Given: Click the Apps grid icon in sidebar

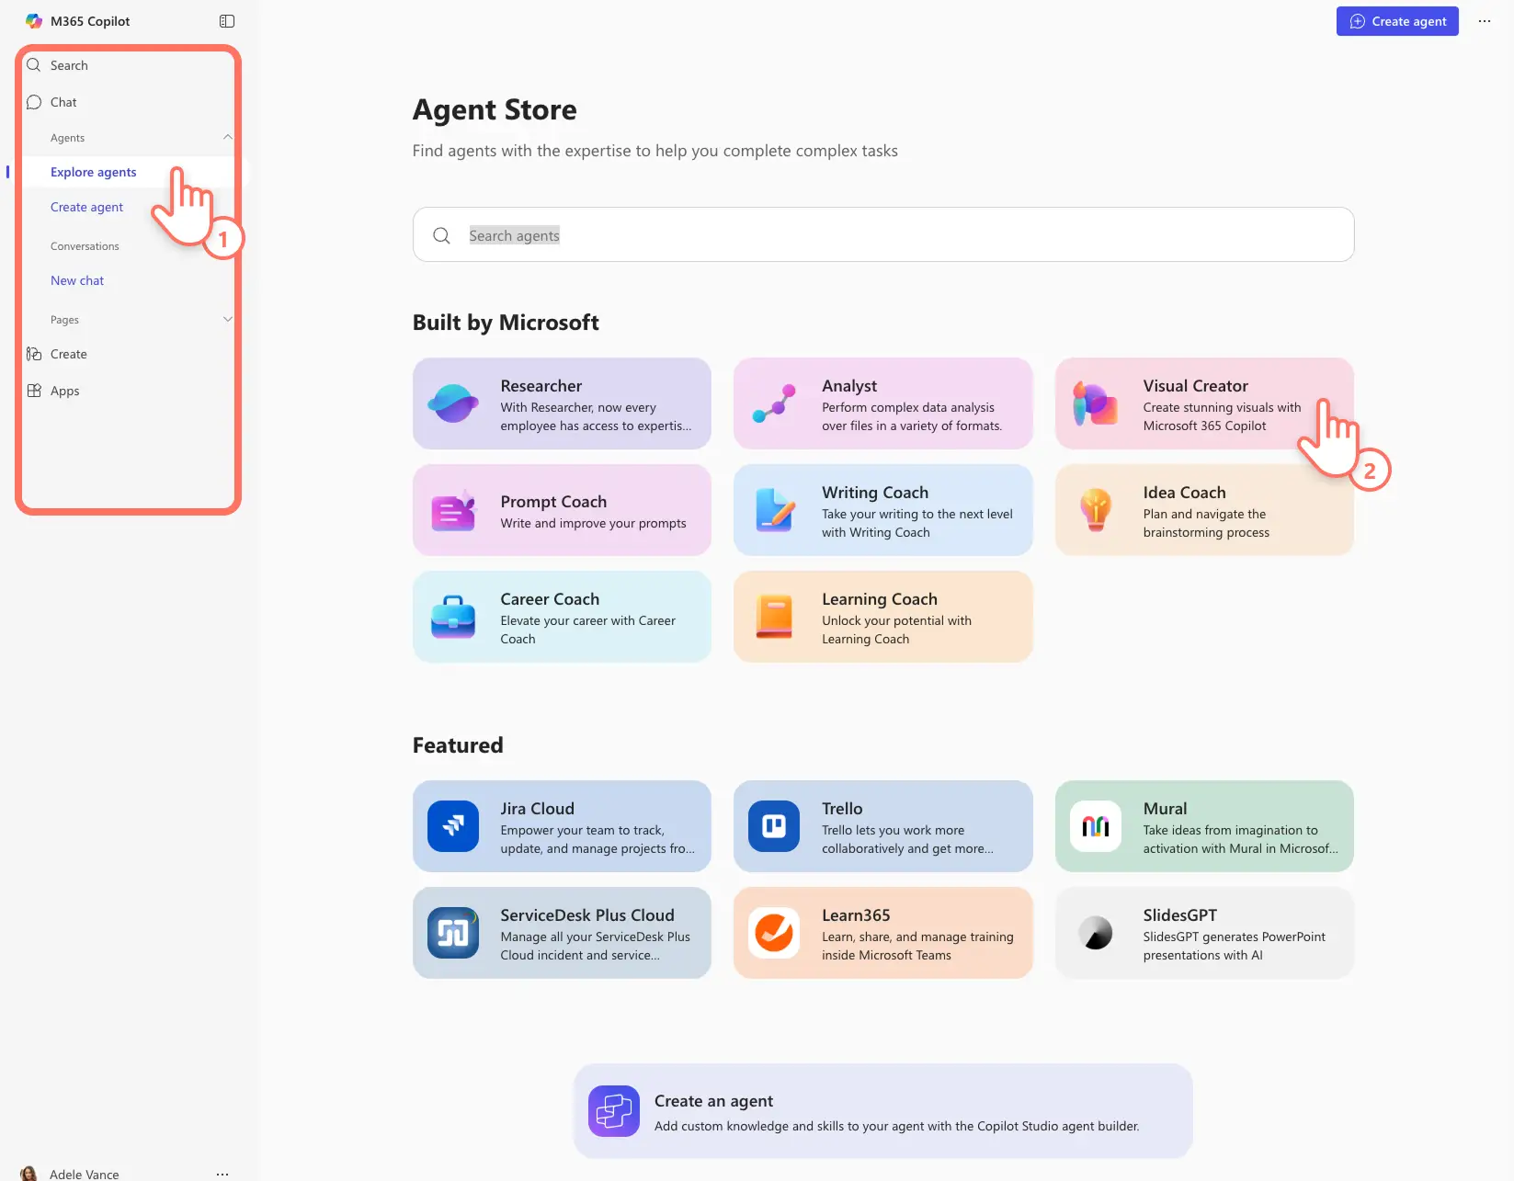Looking at the screenshot, I should [x=34, y=391].
